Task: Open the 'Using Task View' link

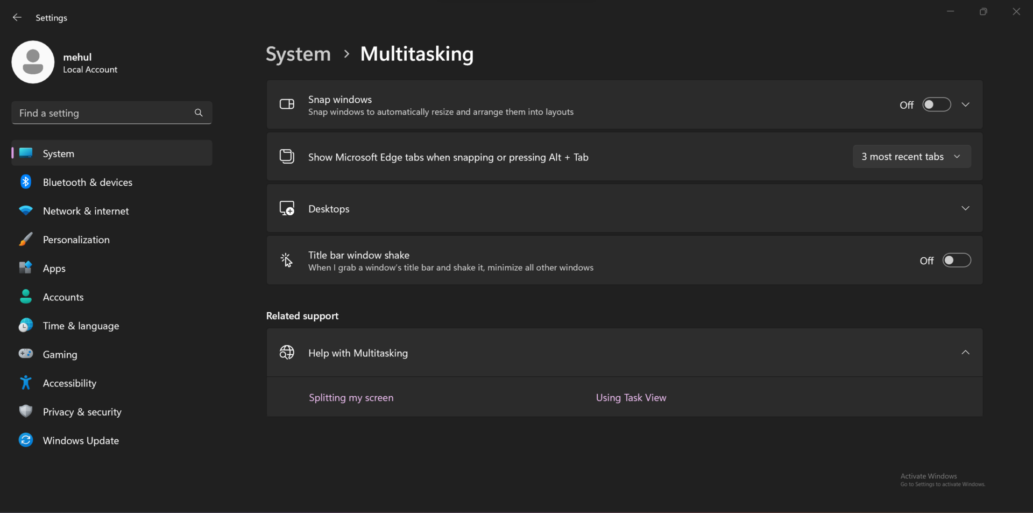Action: [x=631, y=398]
